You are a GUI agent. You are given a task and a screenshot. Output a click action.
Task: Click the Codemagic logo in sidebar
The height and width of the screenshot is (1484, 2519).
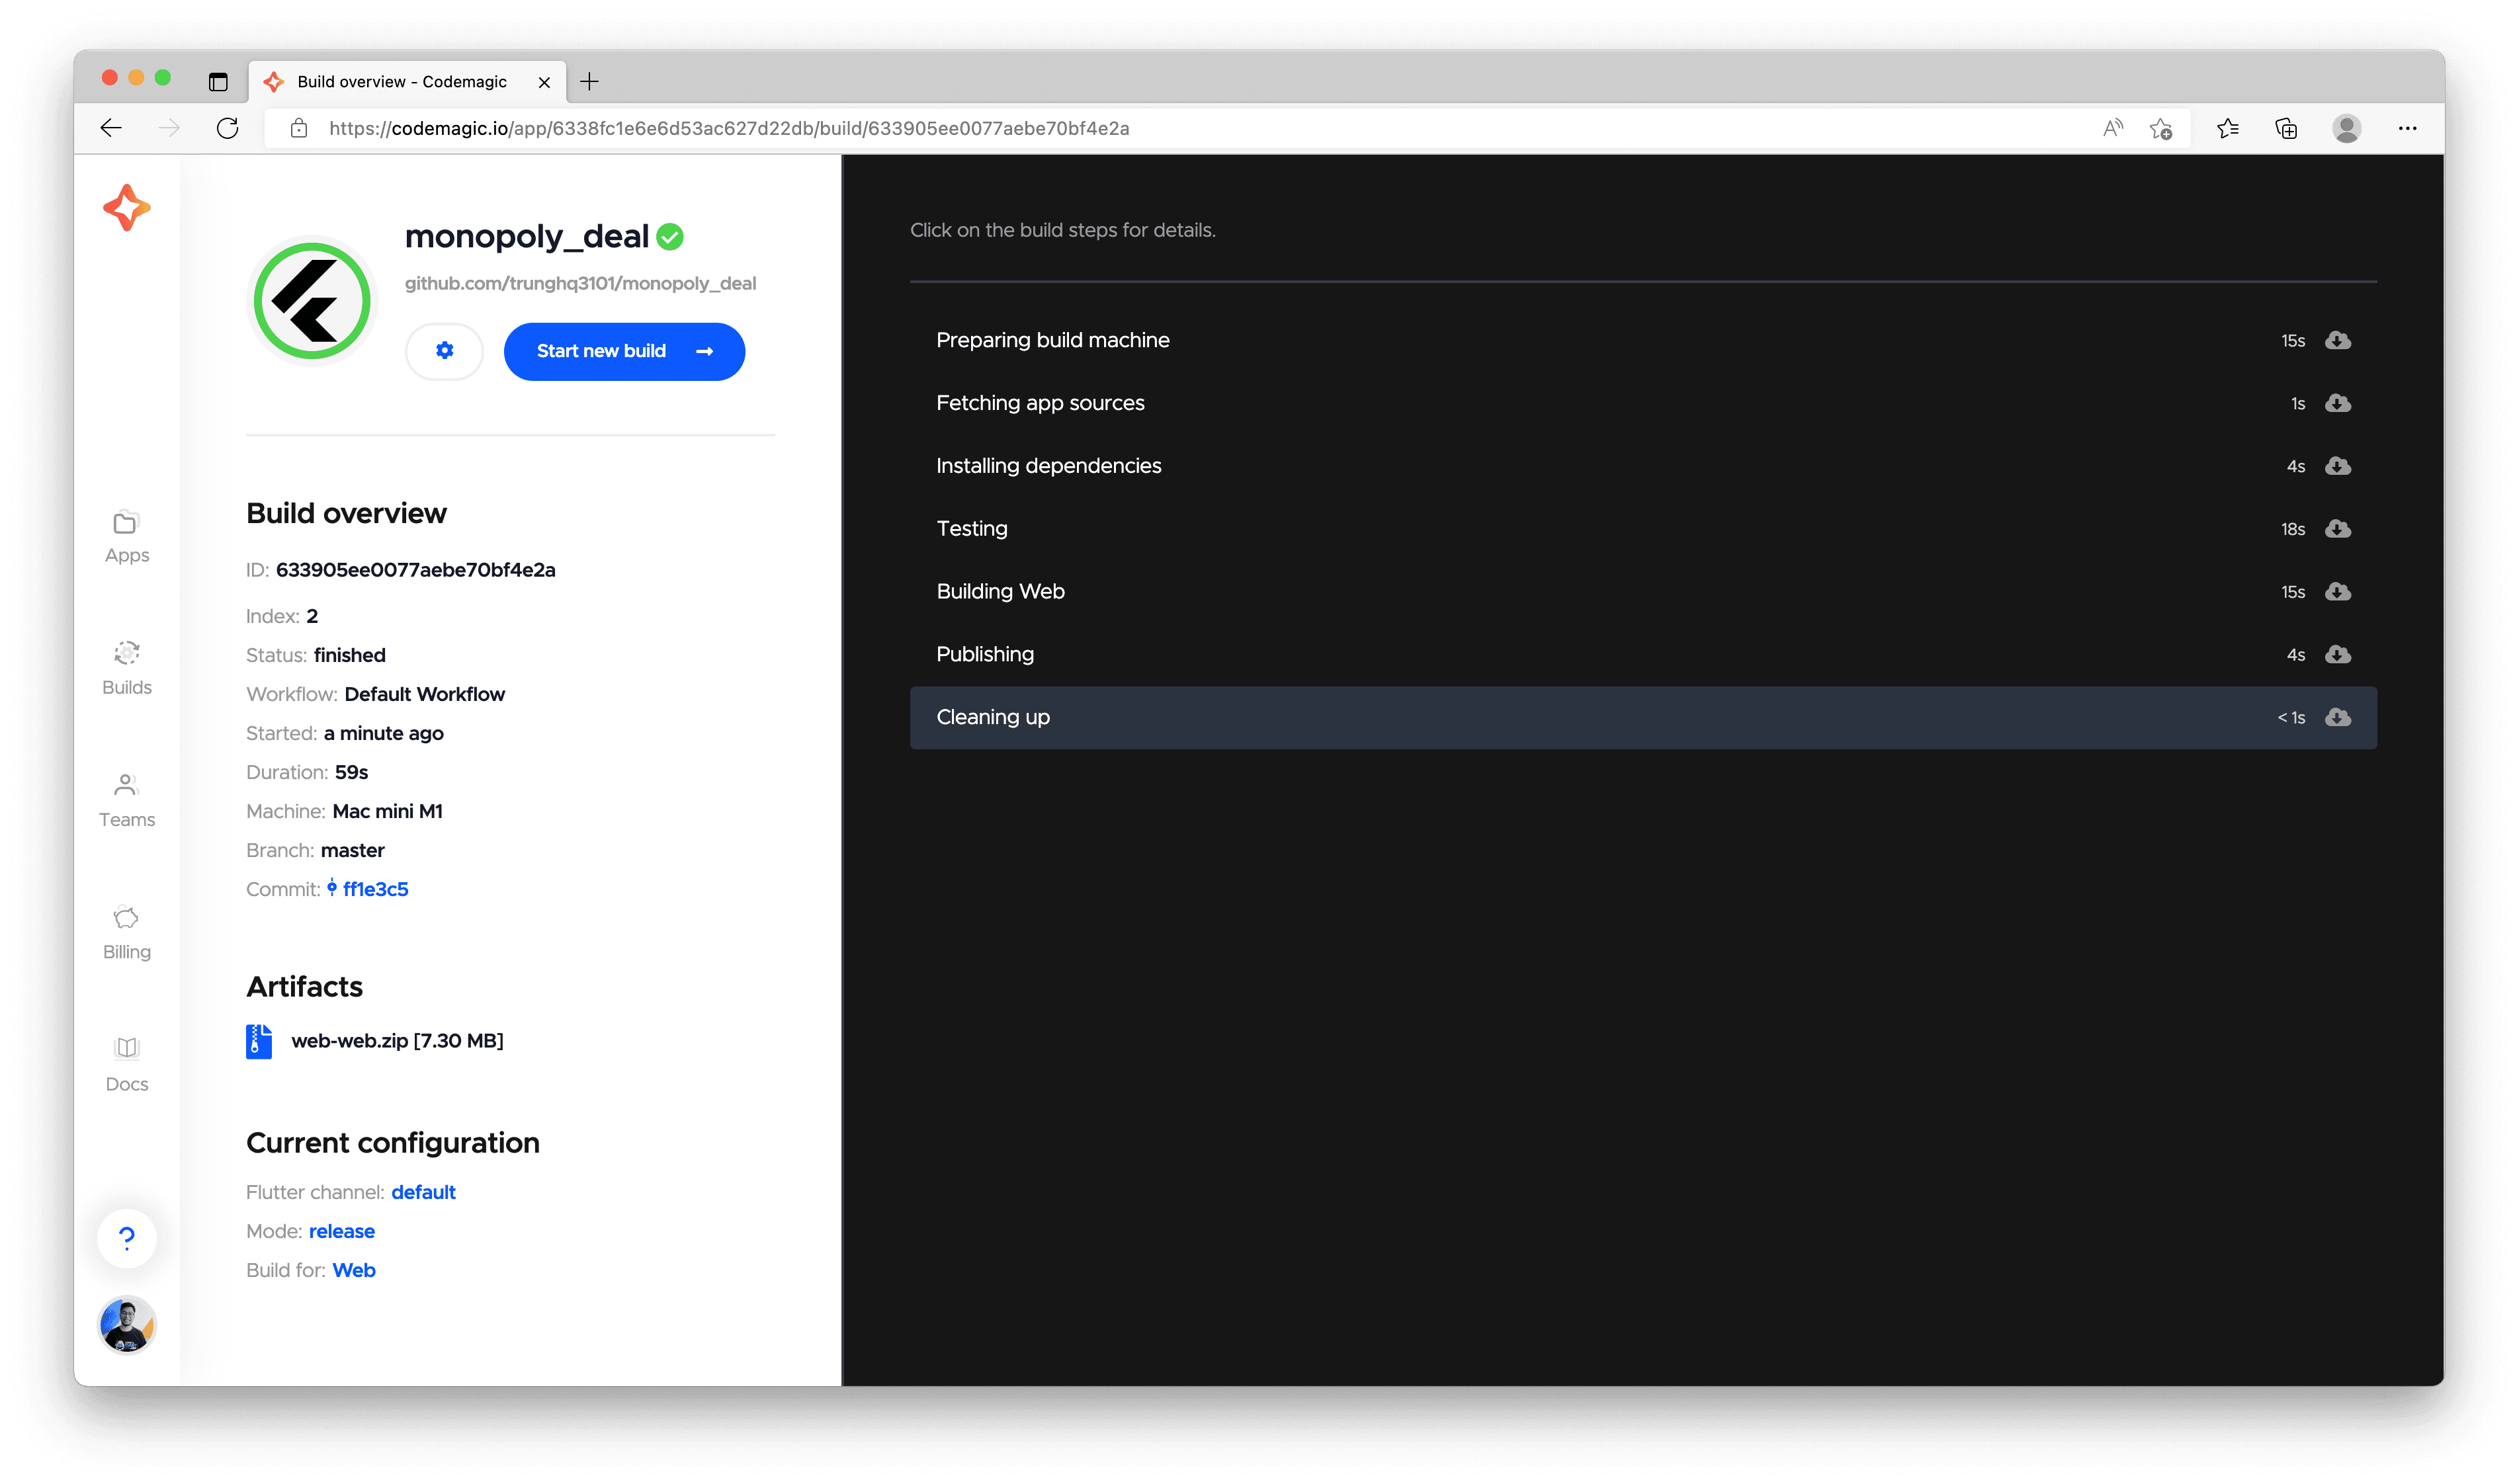tap(127, 208)
